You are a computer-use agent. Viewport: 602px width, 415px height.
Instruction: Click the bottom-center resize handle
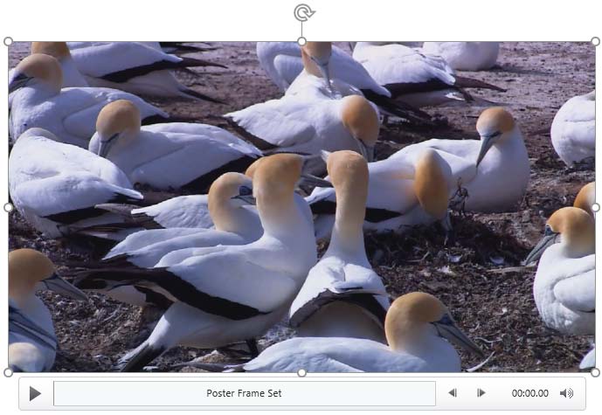click(x=302, y=372)
